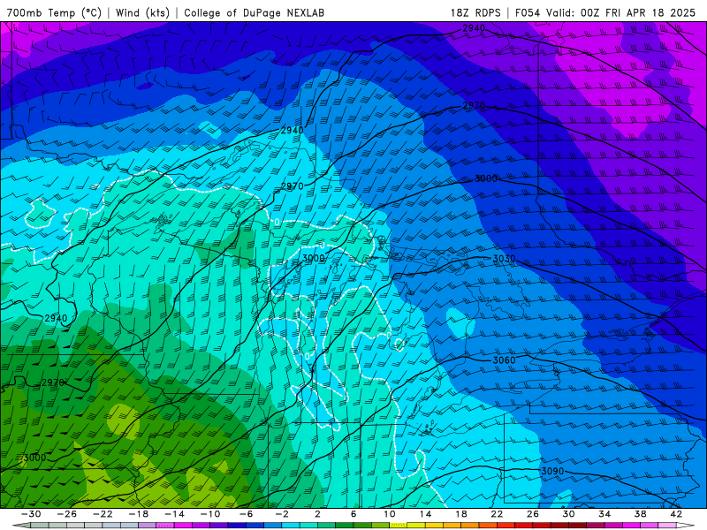Select the -26 colorbar scale value
Image resolution: width=707 pixels, height=530 pixels.
[x=67, y=514]
